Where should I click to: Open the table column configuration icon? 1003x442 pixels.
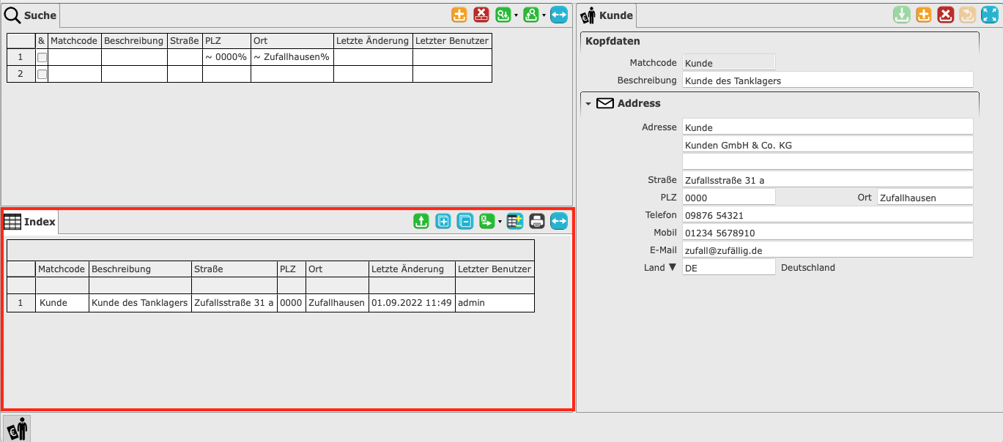coord(514,221)
